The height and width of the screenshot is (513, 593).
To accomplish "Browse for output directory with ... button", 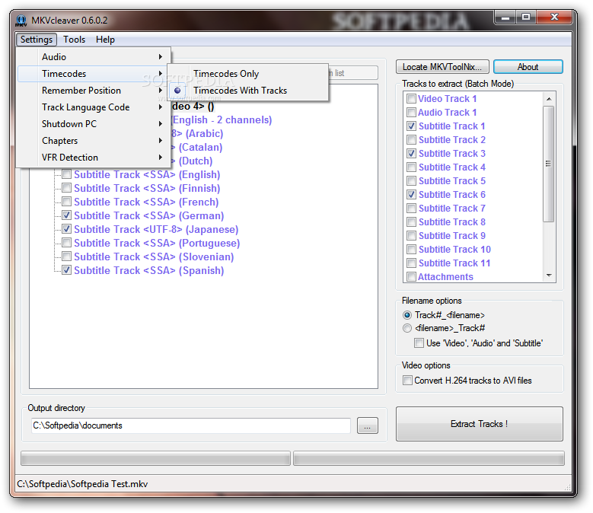I will pos(367,425).
